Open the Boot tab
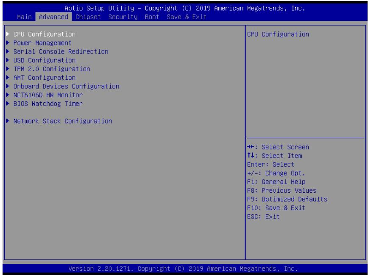This screenshot has height=275, width=368. (x=152, y=17)
